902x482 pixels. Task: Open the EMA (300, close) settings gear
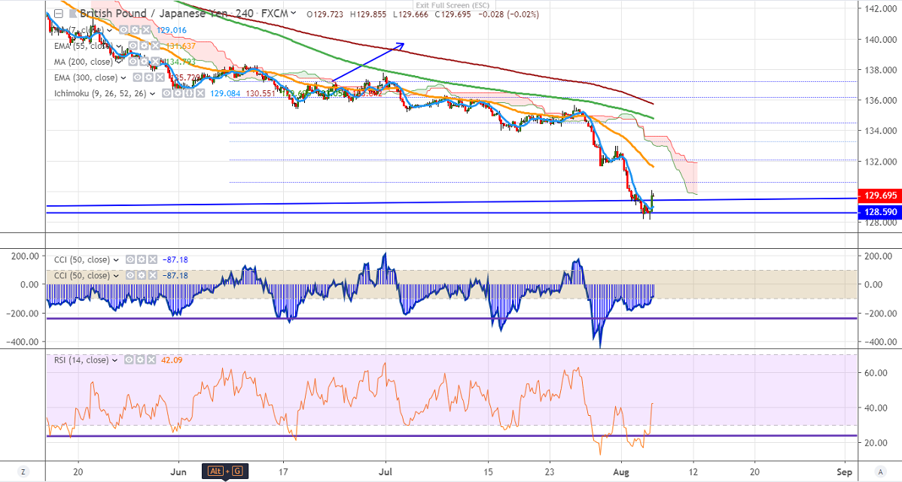point(148,77)
